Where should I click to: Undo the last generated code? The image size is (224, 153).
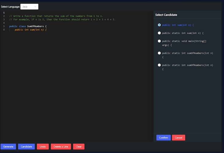click(43, 147)
